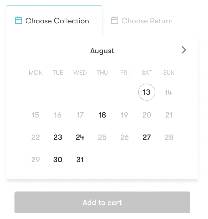Click the unavailable date 16
This screenshot has width=208, height=219.
tap(58, 115)
